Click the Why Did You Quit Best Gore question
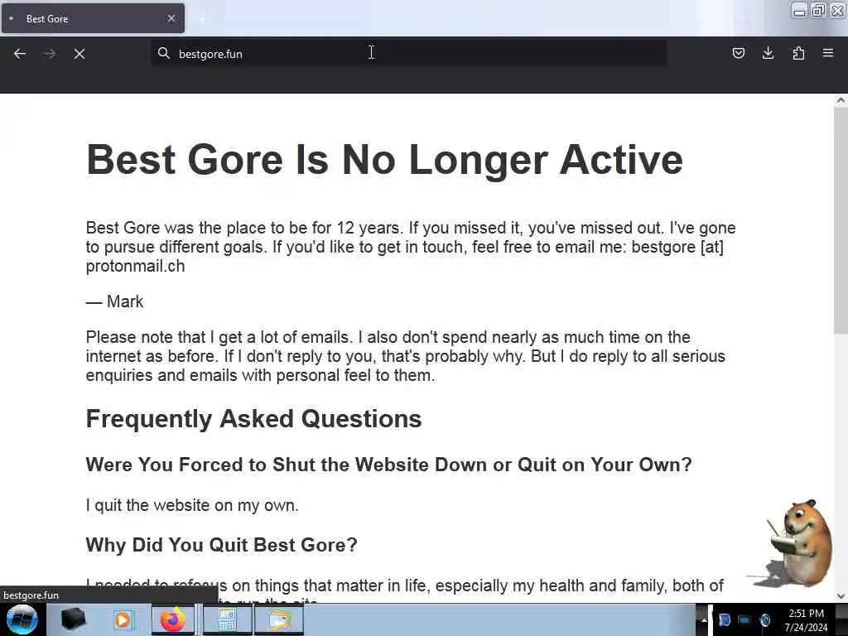This screenshot has height=636, width=848. tap(222, 545)
